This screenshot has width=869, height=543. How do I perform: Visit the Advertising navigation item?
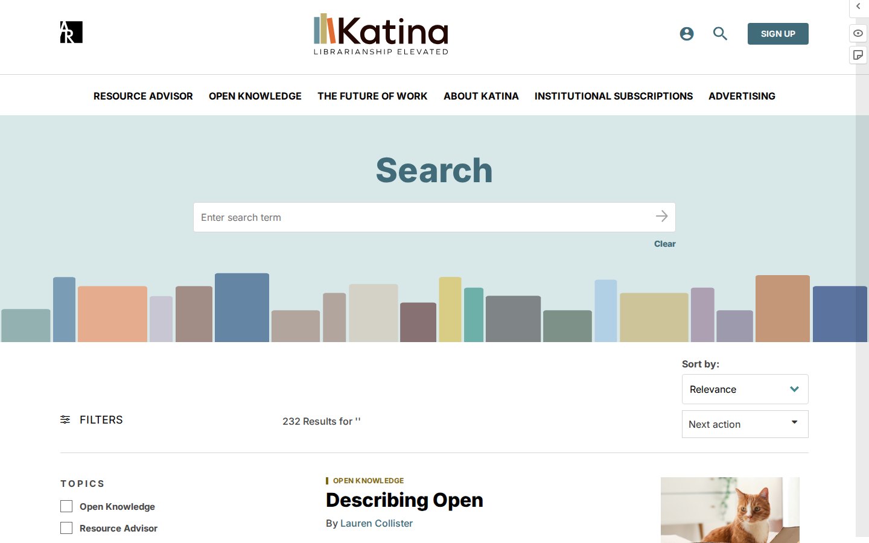[742, 96]
